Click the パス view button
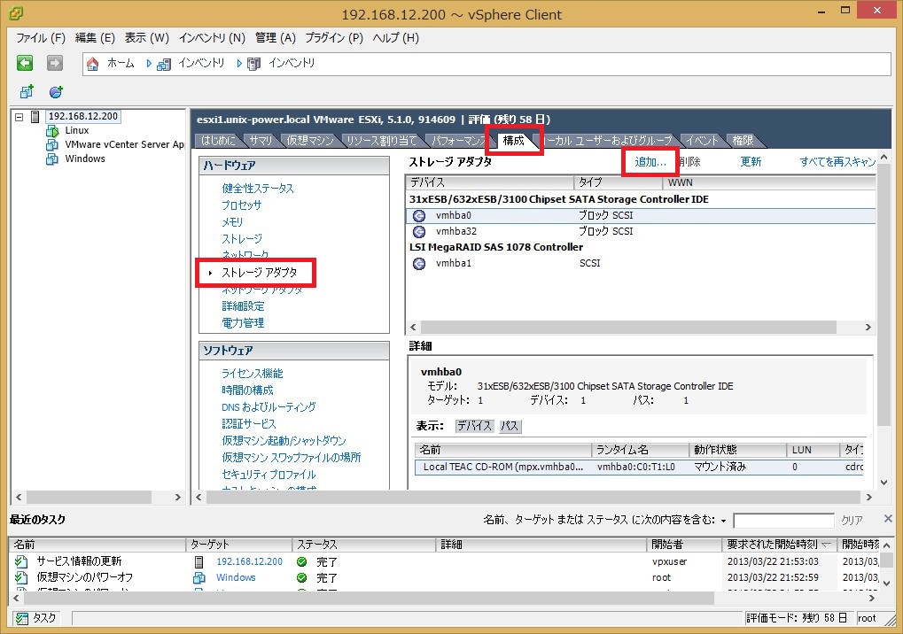This screenshot has height=634, width=903. click(x=510, y=426)
